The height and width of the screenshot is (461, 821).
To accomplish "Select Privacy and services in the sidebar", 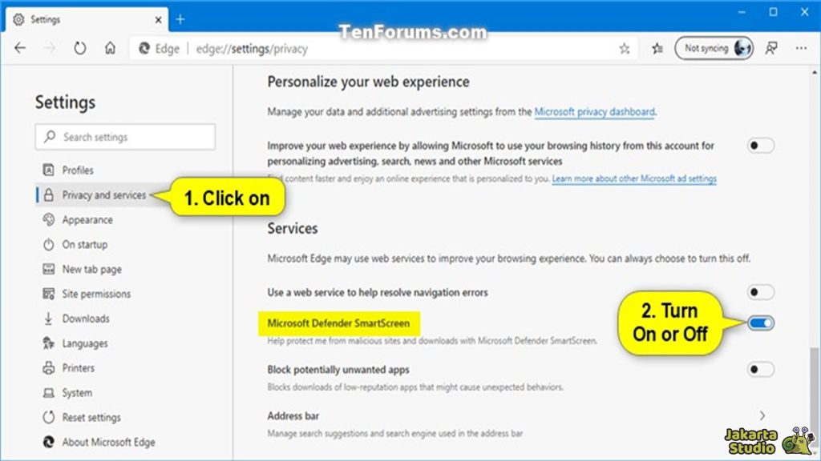I will click(x=99, y=195).
